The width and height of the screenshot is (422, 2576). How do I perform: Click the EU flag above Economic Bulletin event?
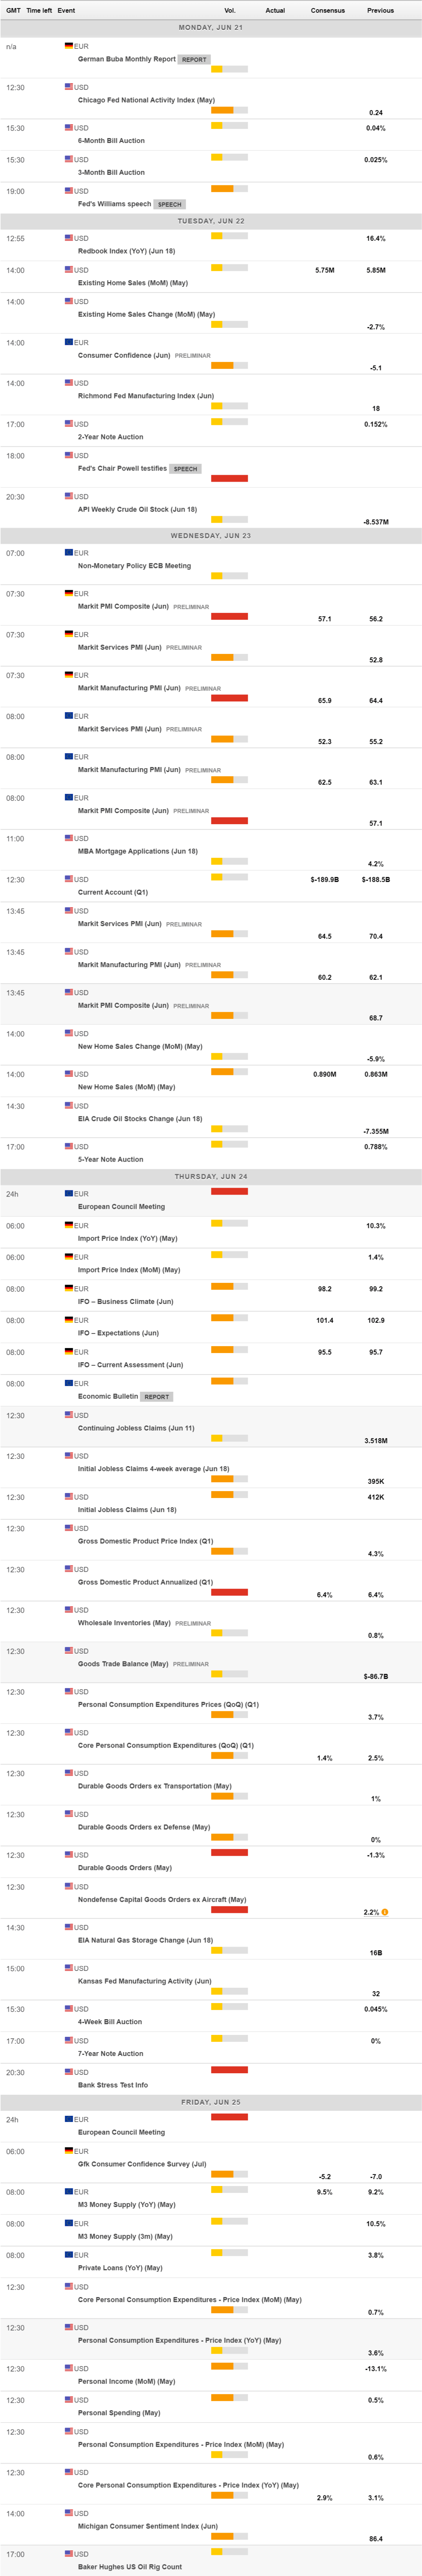click(69, 1383)
